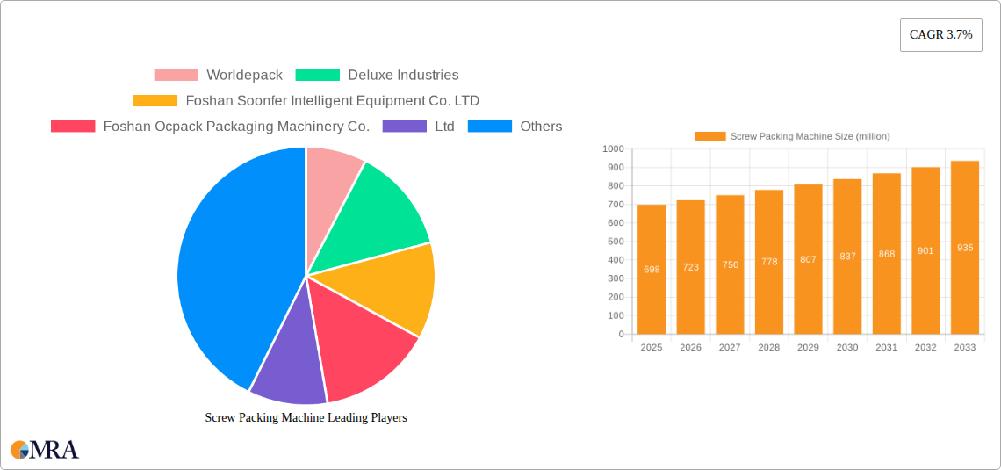The width and height of the screenshot is (1001, 470).
Task: Click the 2026 bar showing 723
Action: pyautogui.click(x=691, y=267)
